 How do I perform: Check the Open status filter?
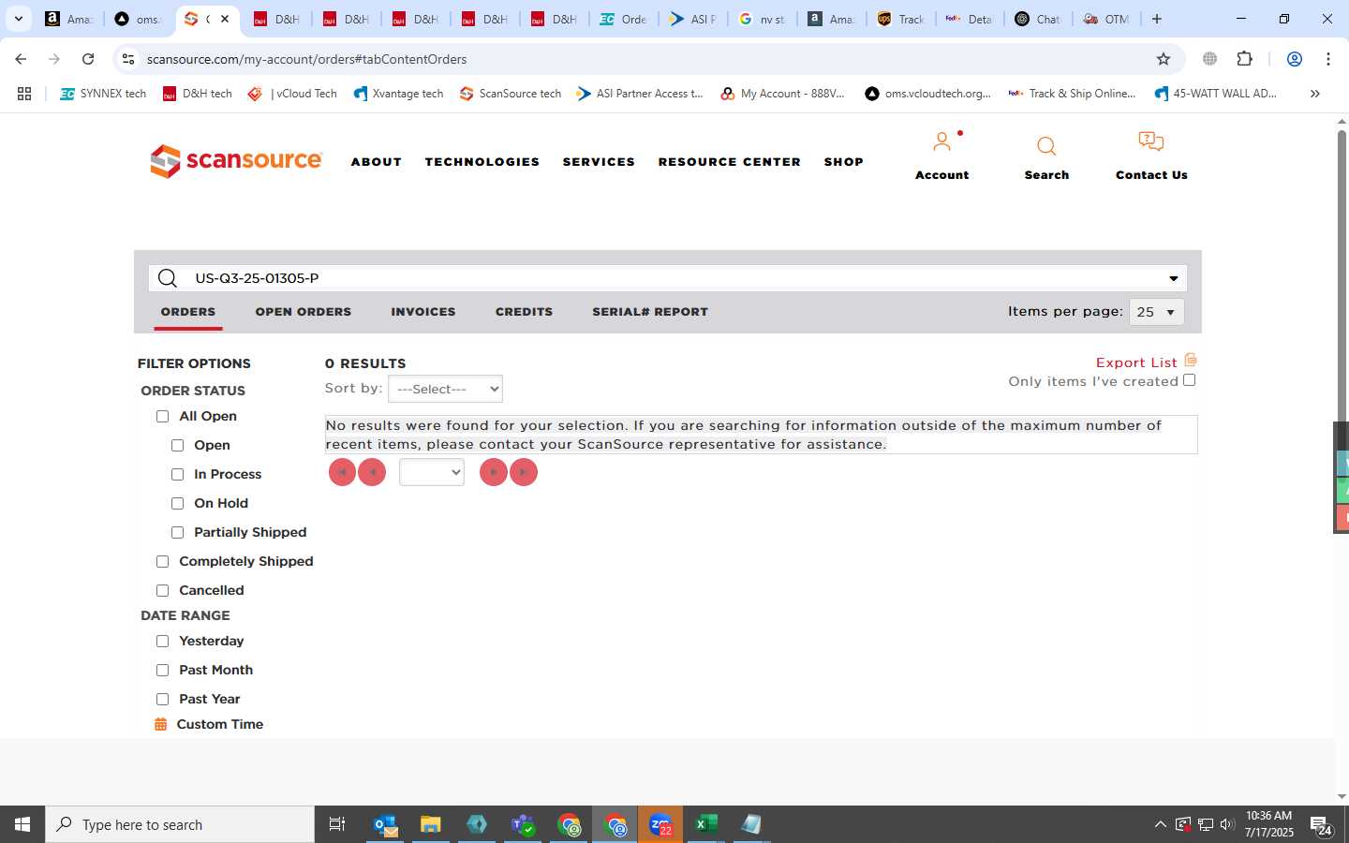tap(177, 446)
